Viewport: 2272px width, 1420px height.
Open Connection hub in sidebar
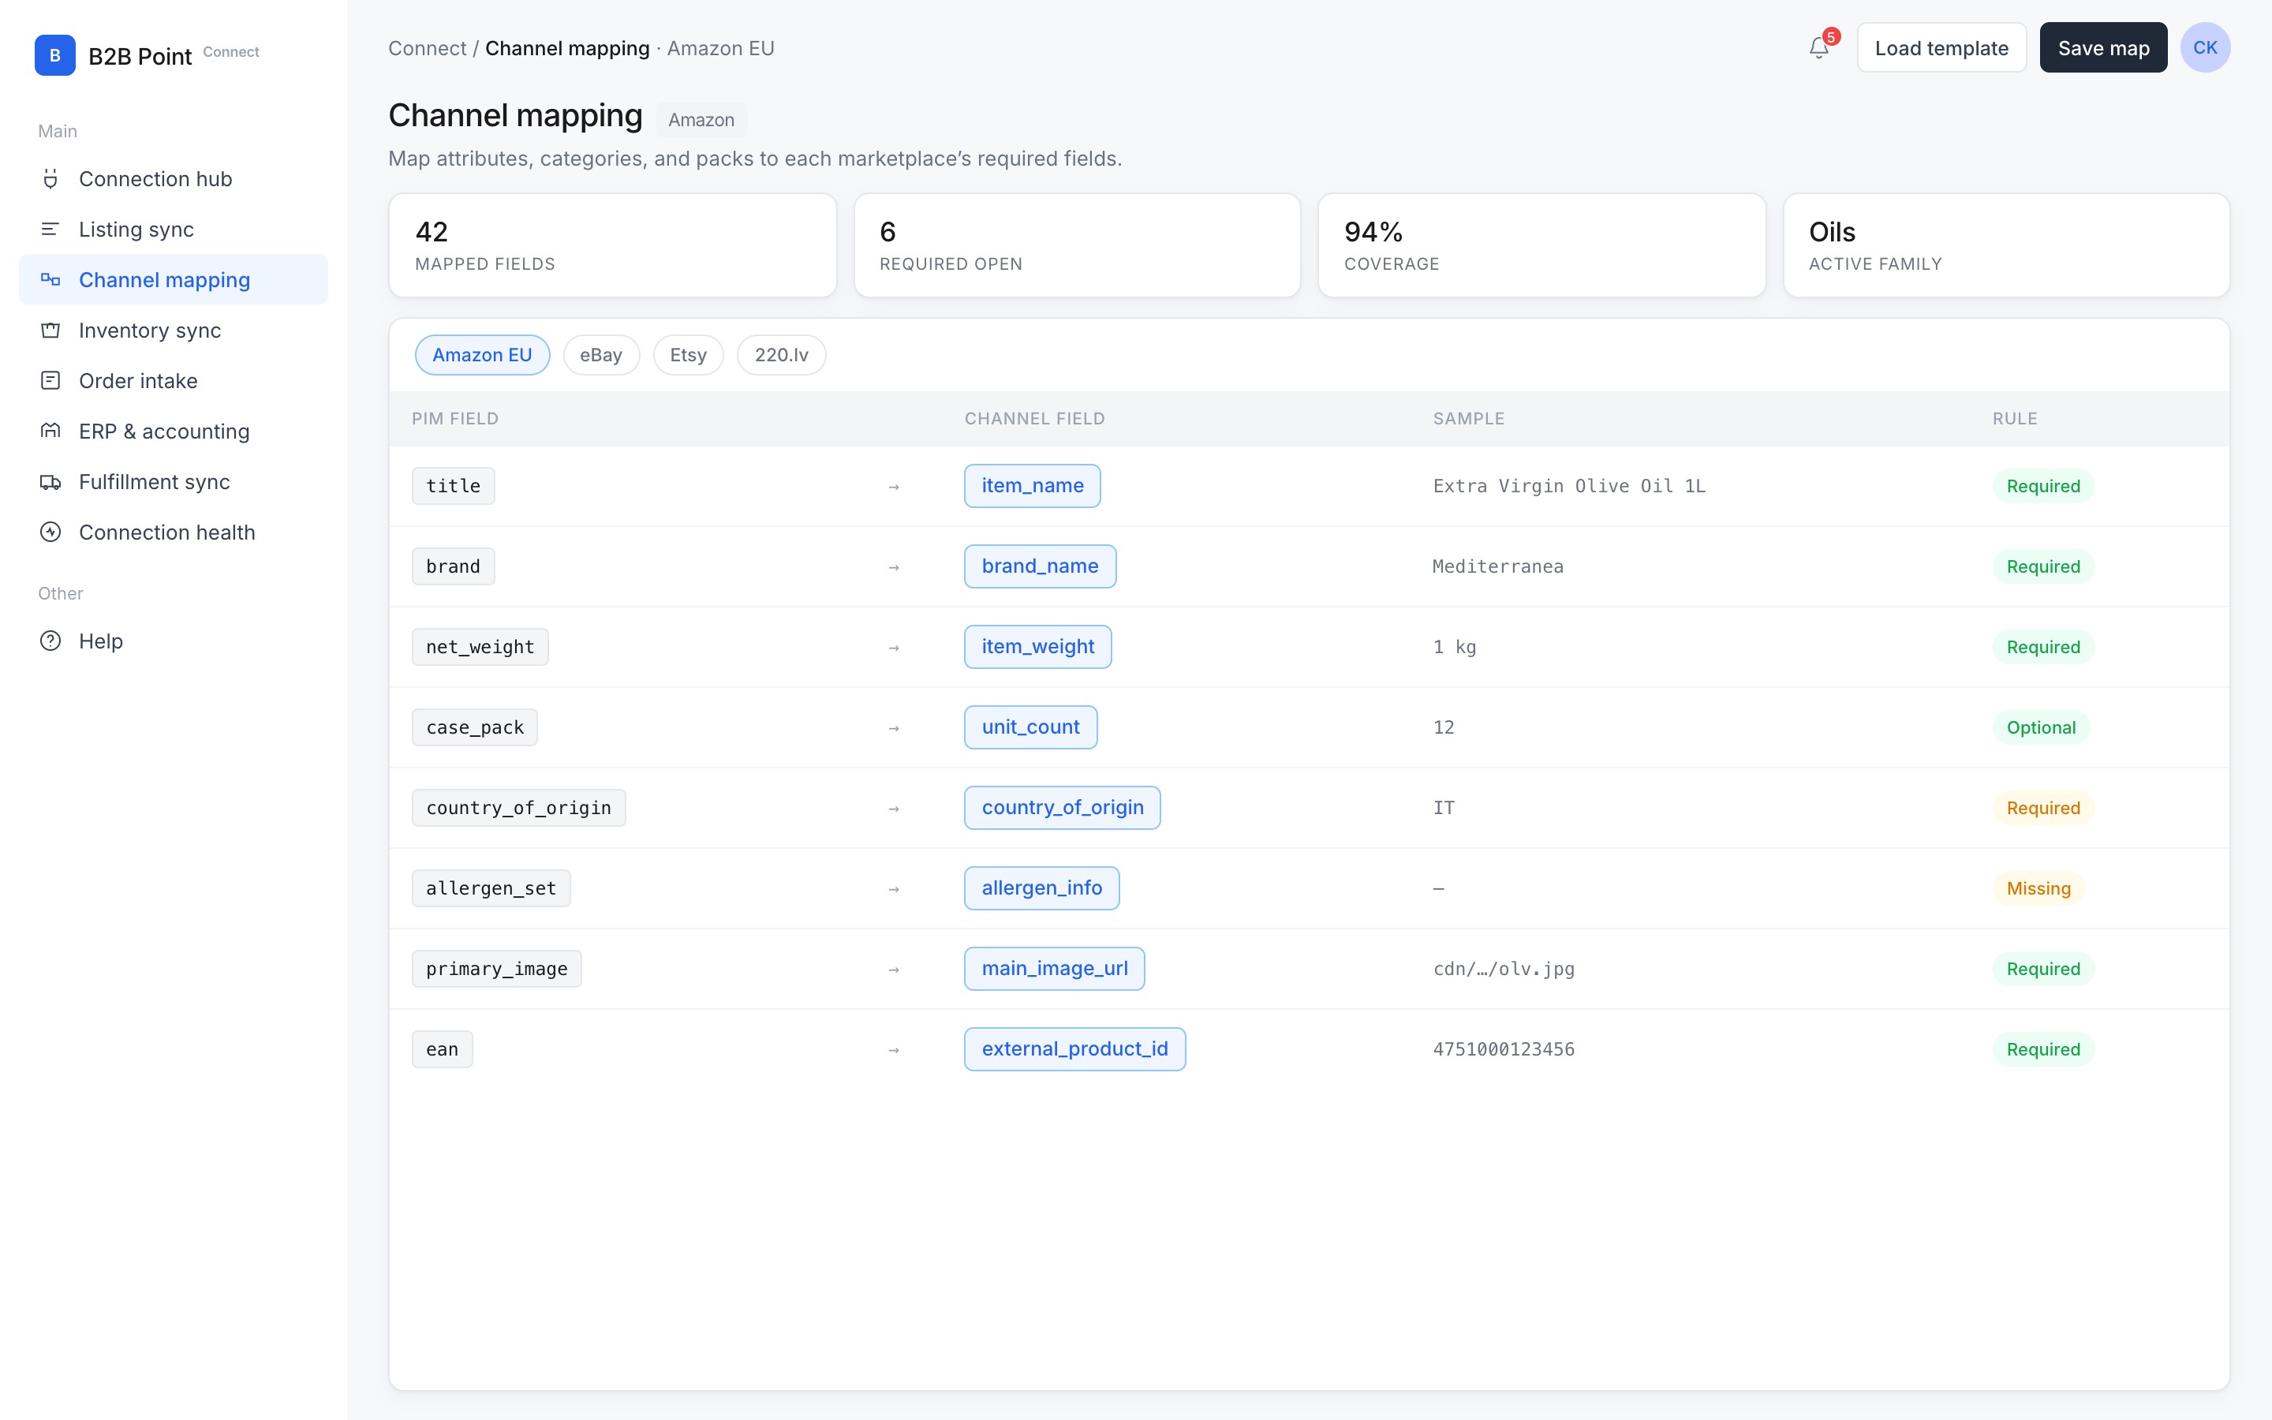[174, 178]
